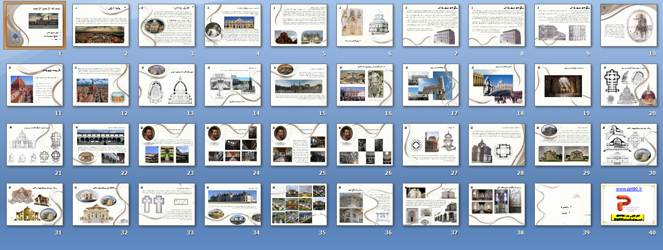Select slide 17 thumbnail
The width and height of the screenshot is (663, 250).
431,85
